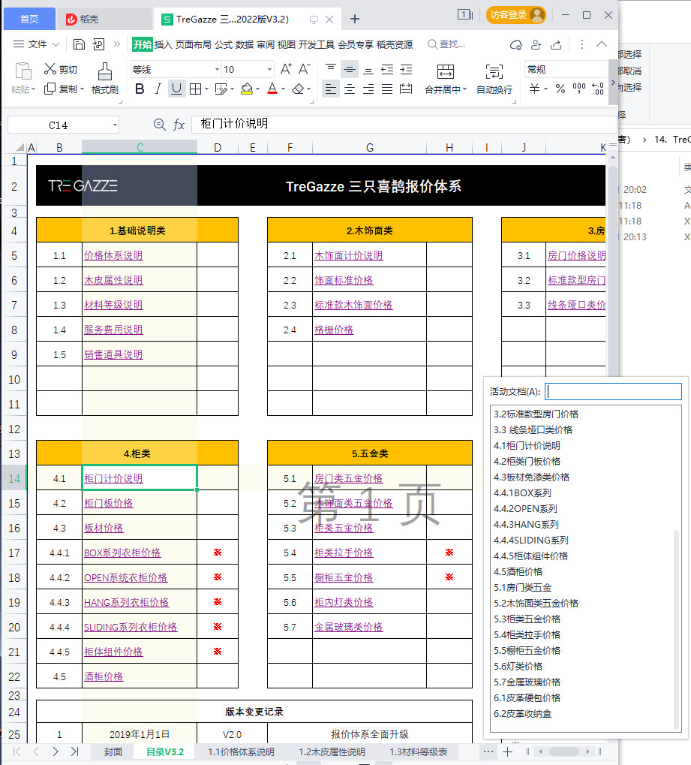Click the 查找 search box in the ribbon

pyautogui.click(x=446, y=44)
